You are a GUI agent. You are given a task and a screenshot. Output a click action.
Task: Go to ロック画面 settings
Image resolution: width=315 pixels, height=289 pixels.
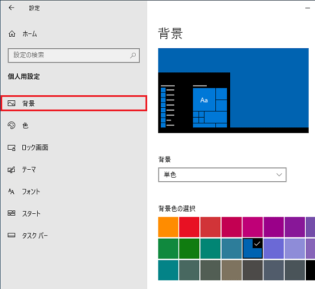pos(74,147)
